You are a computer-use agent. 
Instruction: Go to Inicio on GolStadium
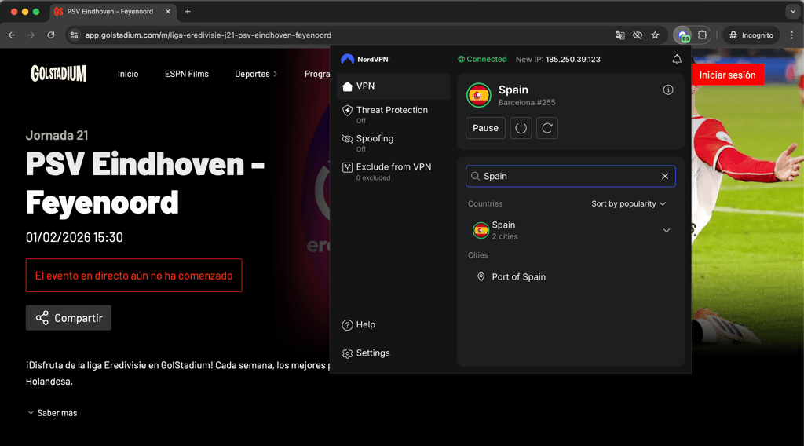[128, 74]
